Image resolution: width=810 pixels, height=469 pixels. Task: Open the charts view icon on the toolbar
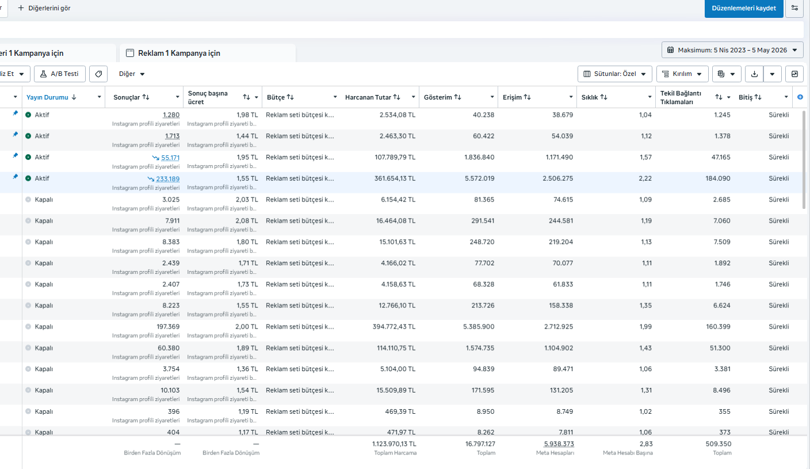pos(794,74)
